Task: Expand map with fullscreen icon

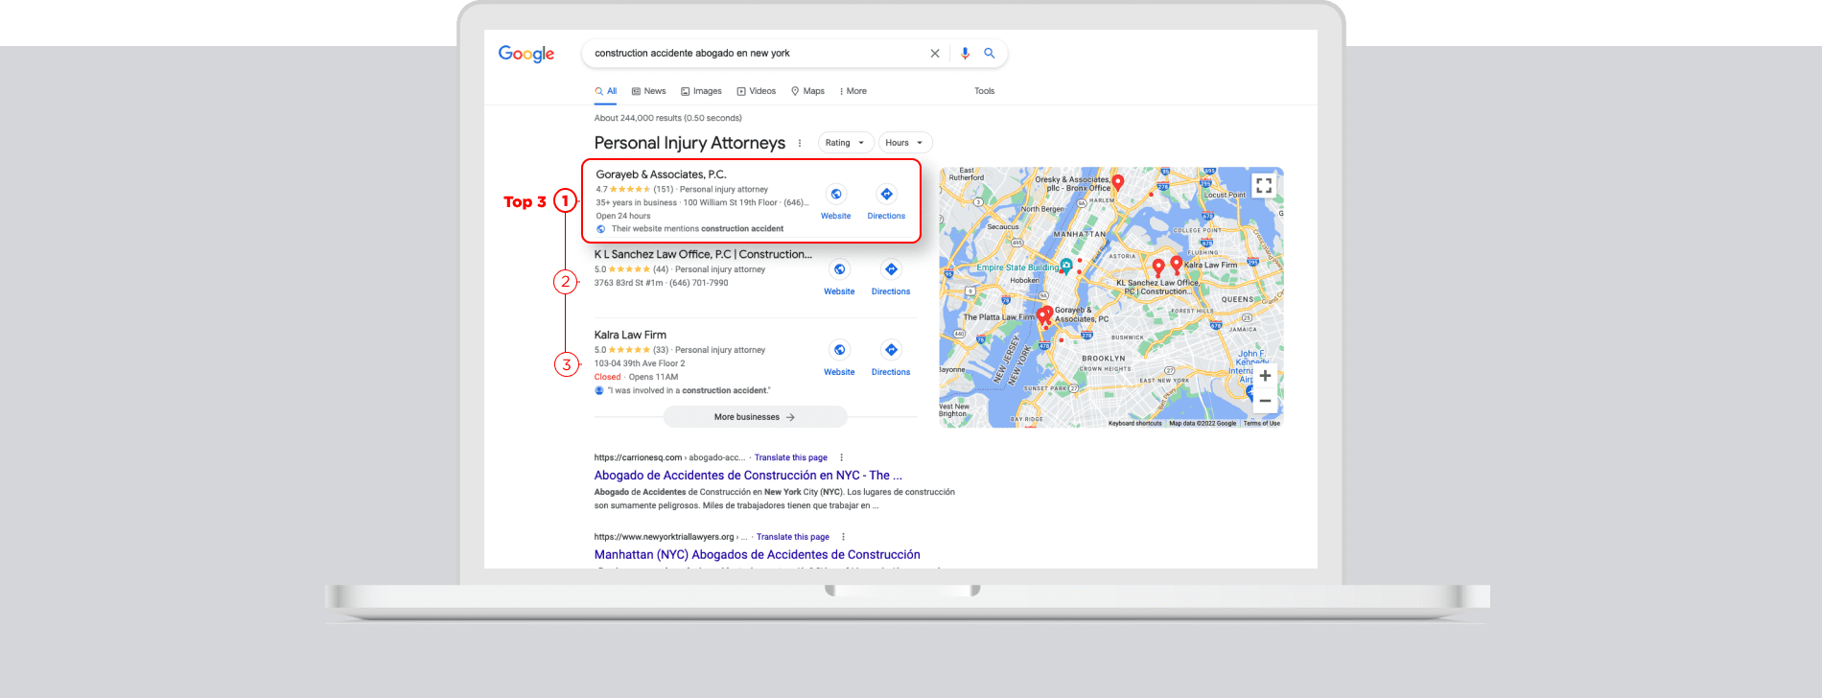Action: click(1264, 185)
